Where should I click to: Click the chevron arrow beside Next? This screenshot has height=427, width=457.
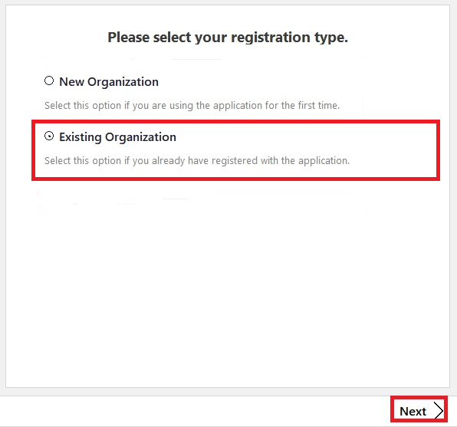(x=438, y=410)
